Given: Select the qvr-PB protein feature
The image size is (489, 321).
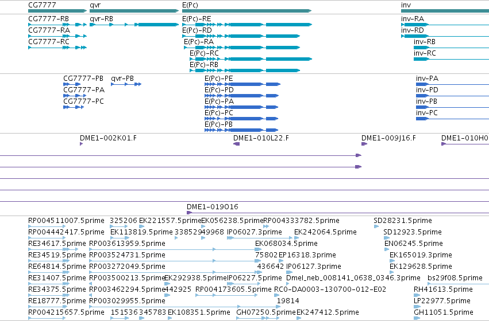Looking at the screenshot, I should pyautogui.click(x=126, y=84).
